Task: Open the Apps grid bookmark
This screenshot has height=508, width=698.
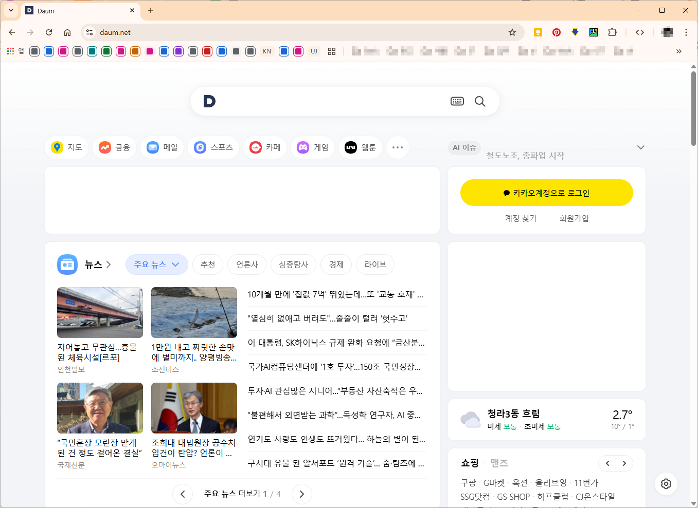Action: click(x=10, y=51)
